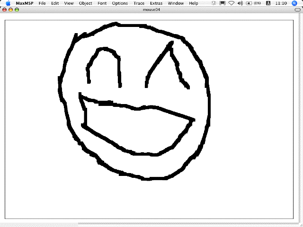This screenshot has width=303, height=227.
Task: Click the mouse04 window title
Action: click(x=151, y=9)
